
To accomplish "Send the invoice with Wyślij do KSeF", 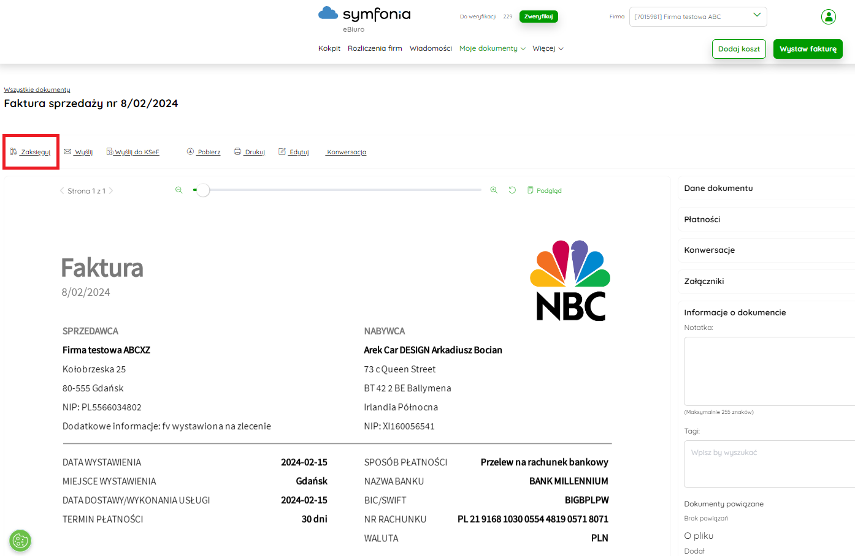I will (133, 152).
